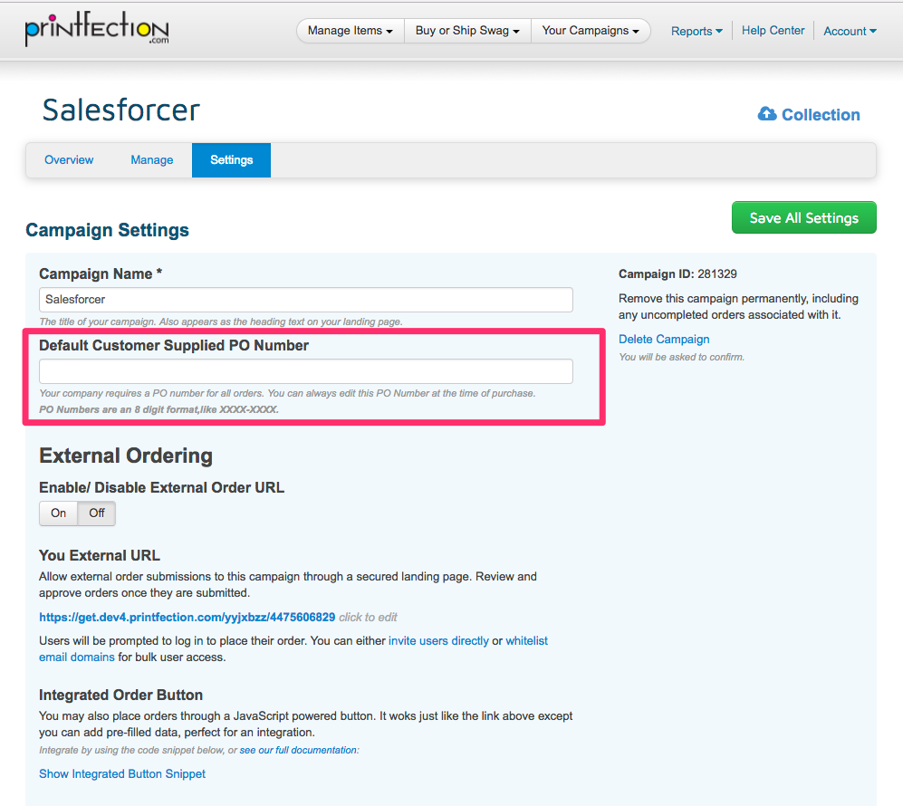The height and width of the screenshot is (806, 903).
Task: Click inside the Campaign Name field
Action: click(x=305, y=300)
